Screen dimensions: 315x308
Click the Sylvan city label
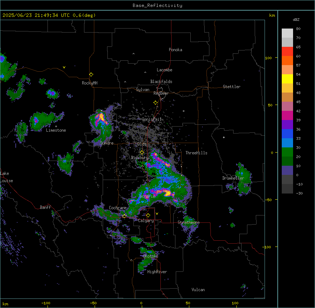click(x=143, y=90)
